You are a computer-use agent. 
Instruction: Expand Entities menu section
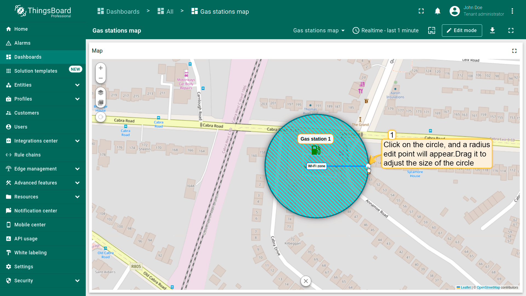click(77, 85)
